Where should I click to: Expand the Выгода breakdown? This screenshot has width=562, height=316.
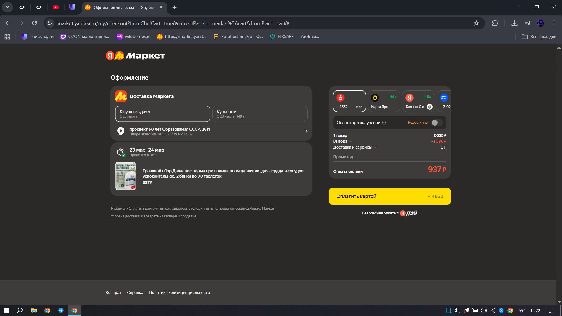click(x=342, y=141)
